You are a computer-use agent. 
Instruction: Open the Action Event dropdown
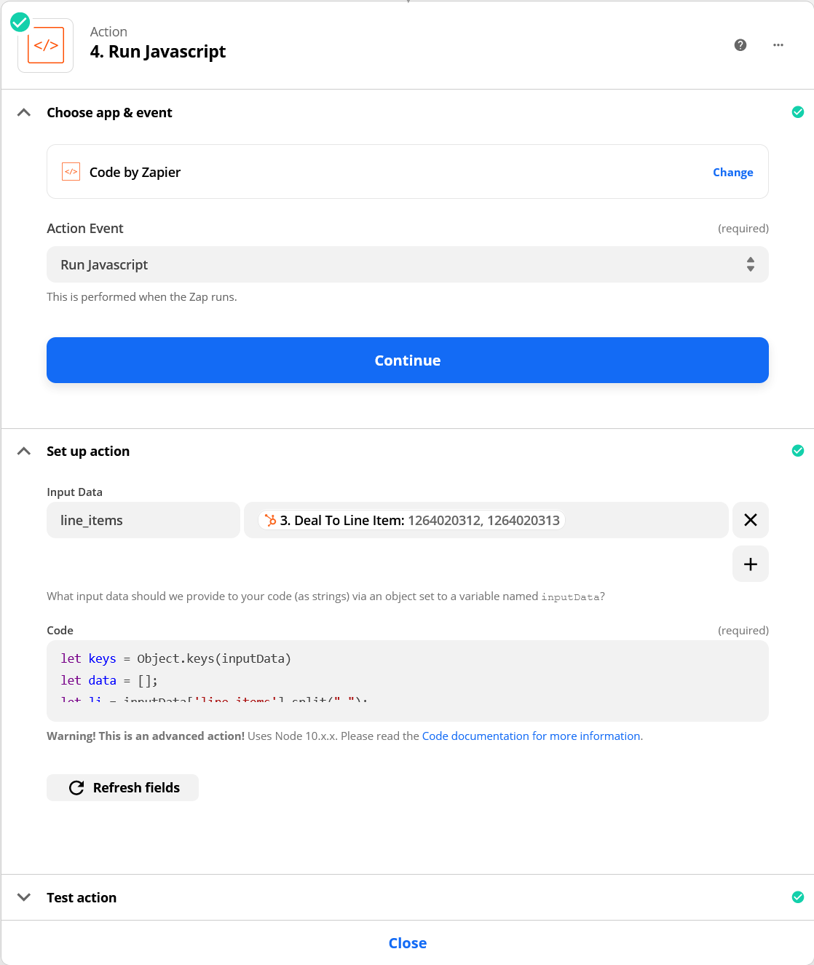[x=408, y=264]
